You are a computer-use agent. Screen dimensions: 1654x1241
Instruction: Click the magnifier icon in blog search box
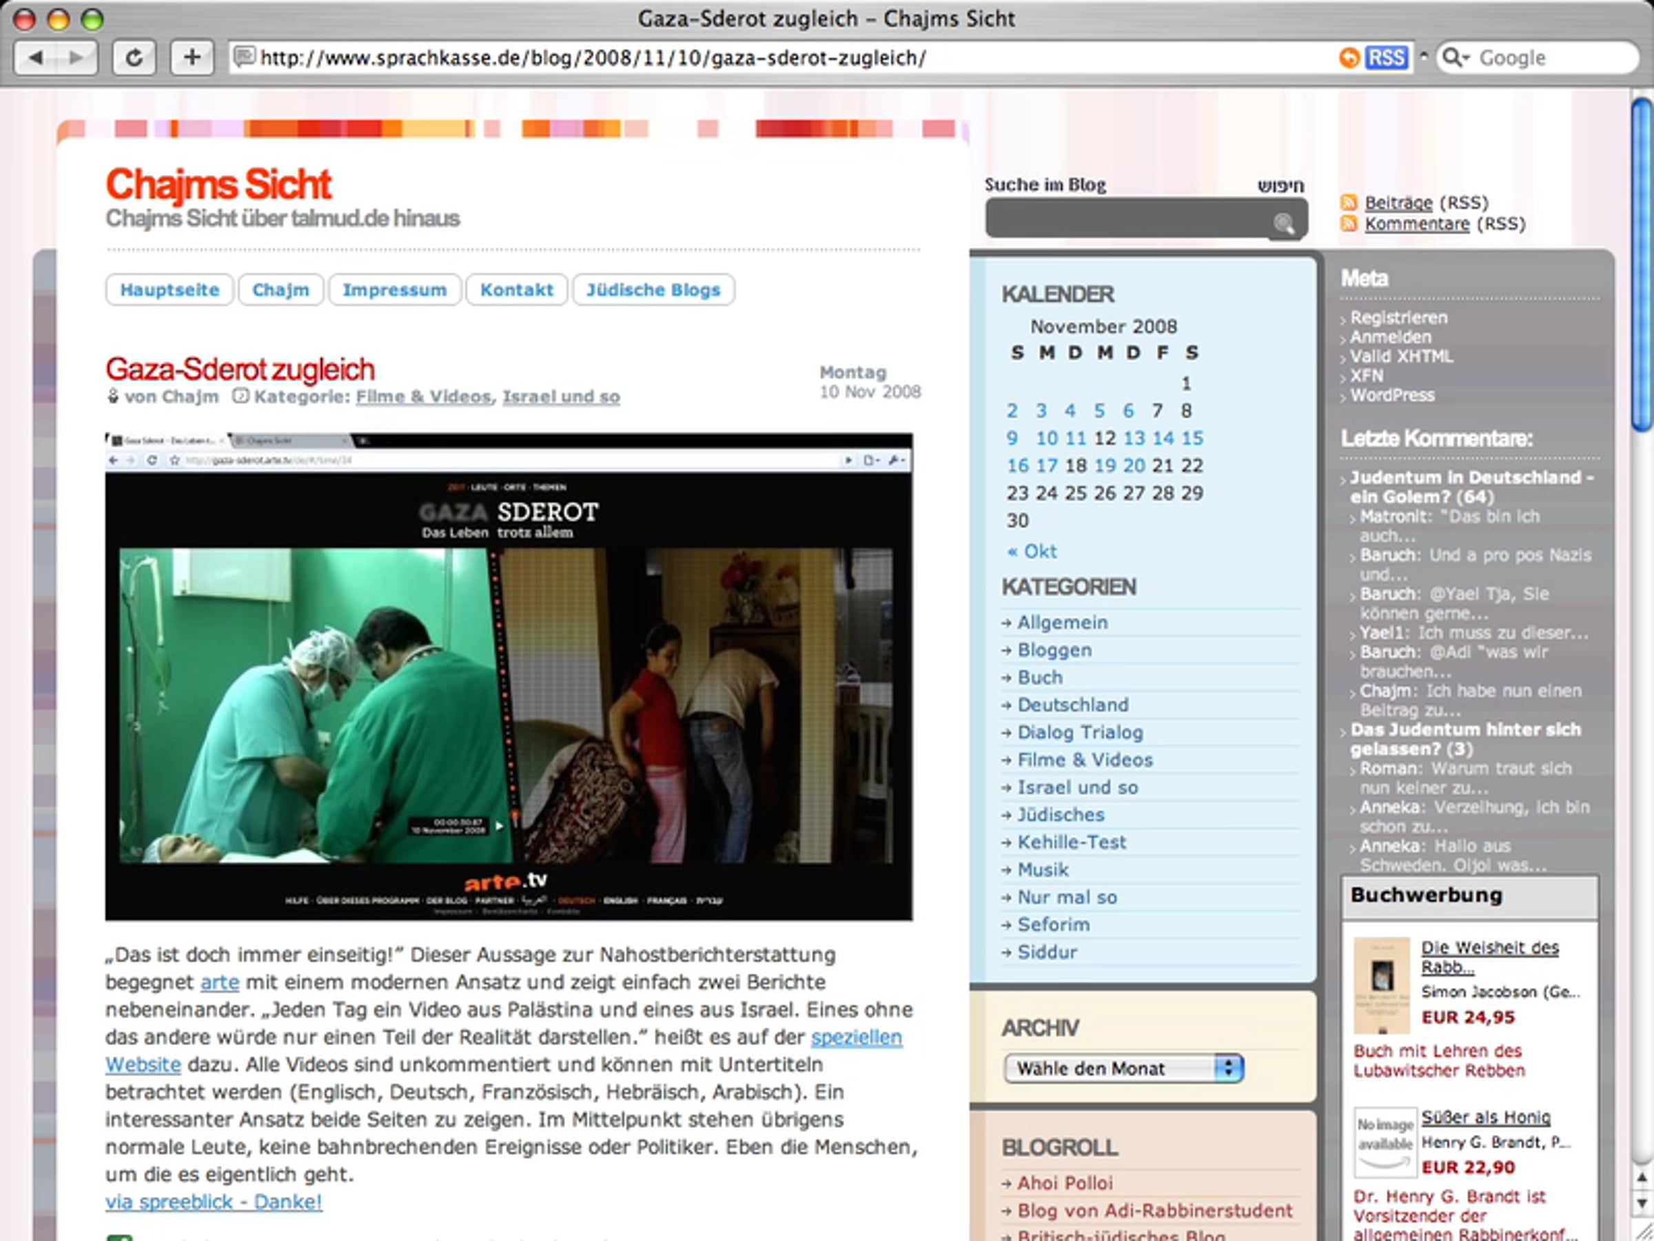(x=1284, y=223)
